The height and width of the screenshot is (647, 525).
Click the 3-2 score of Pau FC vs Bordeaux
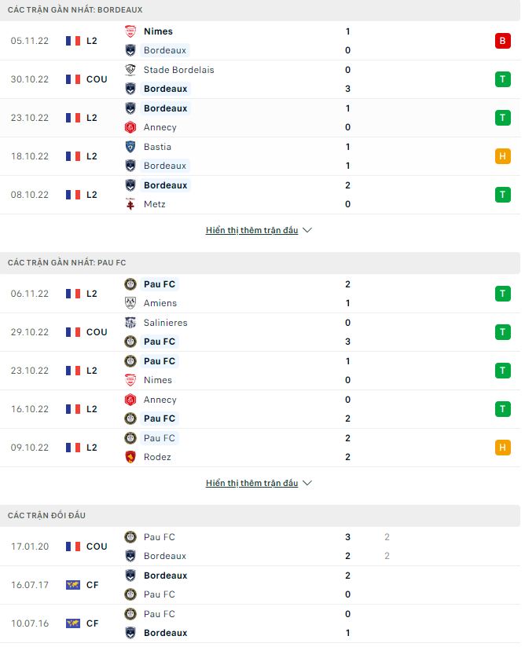pyautogui.click(x=347, y=546)
